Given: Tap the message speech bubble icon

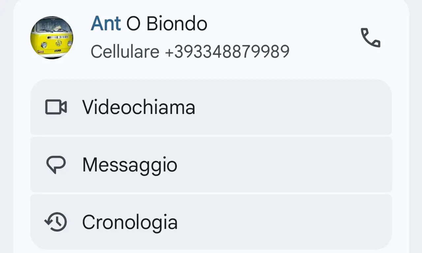Looking at the screenshot, I should click(x=56, y=164).
